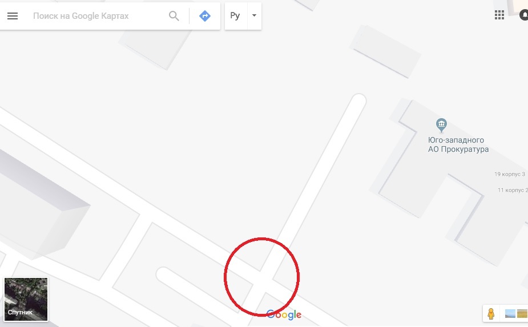This screenshot has height=327, width=528.
Task: Click the Прокуратура place marker pin
Action: [441, 125]
